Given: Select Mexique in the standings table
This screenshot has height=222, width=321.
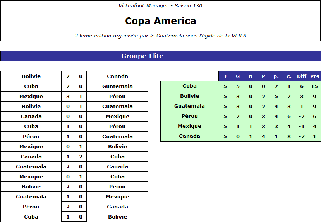Looking at the screenshot, I should click(189, 126).
